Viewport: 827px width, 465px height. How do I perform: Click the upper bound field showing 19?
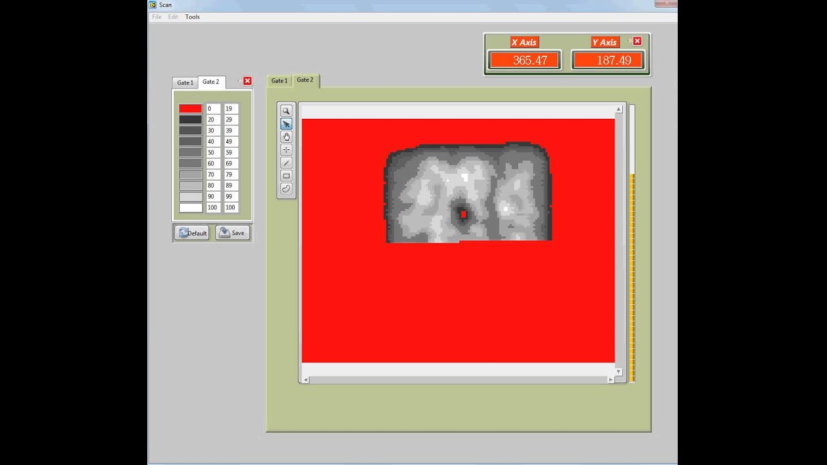tap(231, 108)
